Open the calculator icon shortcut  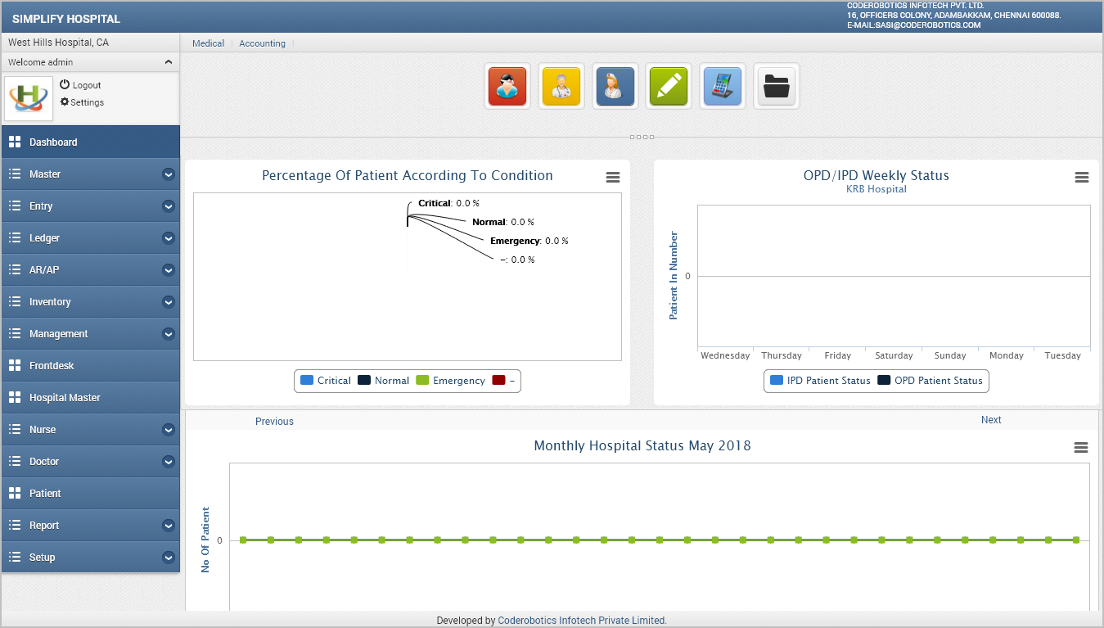723,86
